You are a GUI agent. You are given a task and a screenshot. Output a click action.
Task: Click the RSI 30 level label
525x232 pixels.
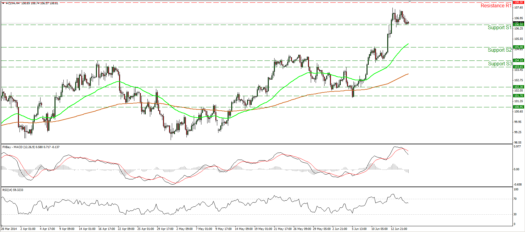pyautogui.click(x=515, y=214)
